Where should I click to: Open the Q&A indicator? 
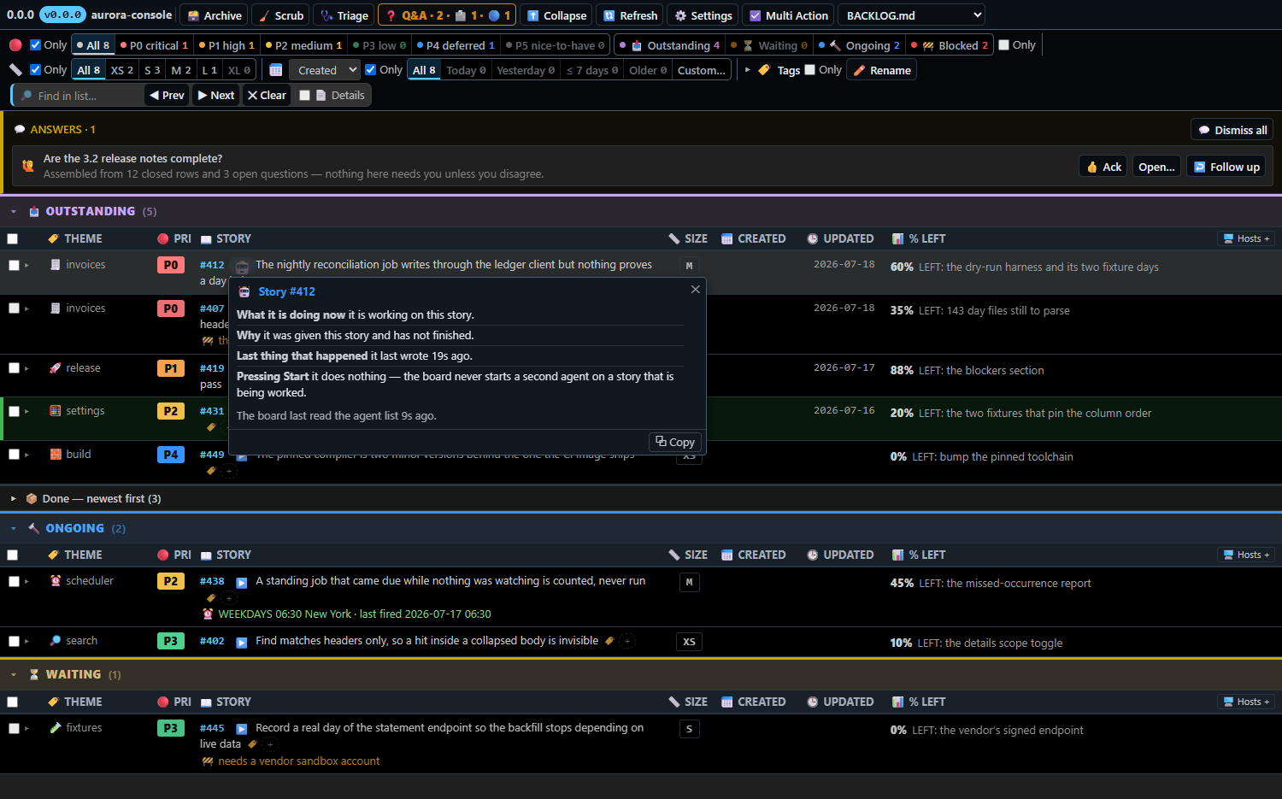coord(447,15)
